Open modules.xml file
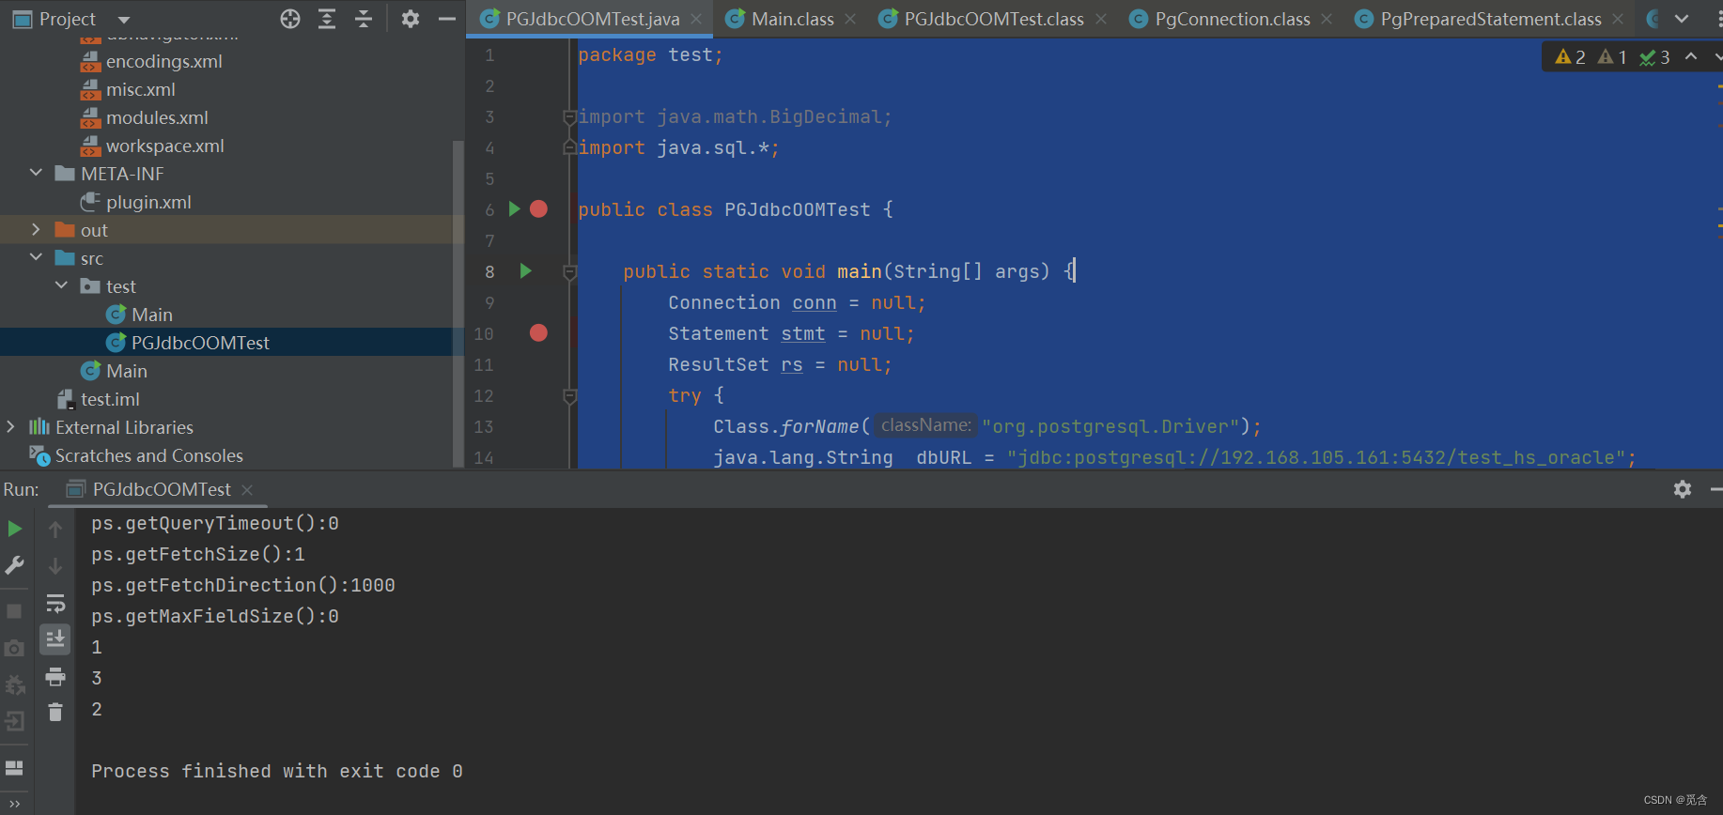The height and width of the screenshot is (815, 1723). pos(157,117)
